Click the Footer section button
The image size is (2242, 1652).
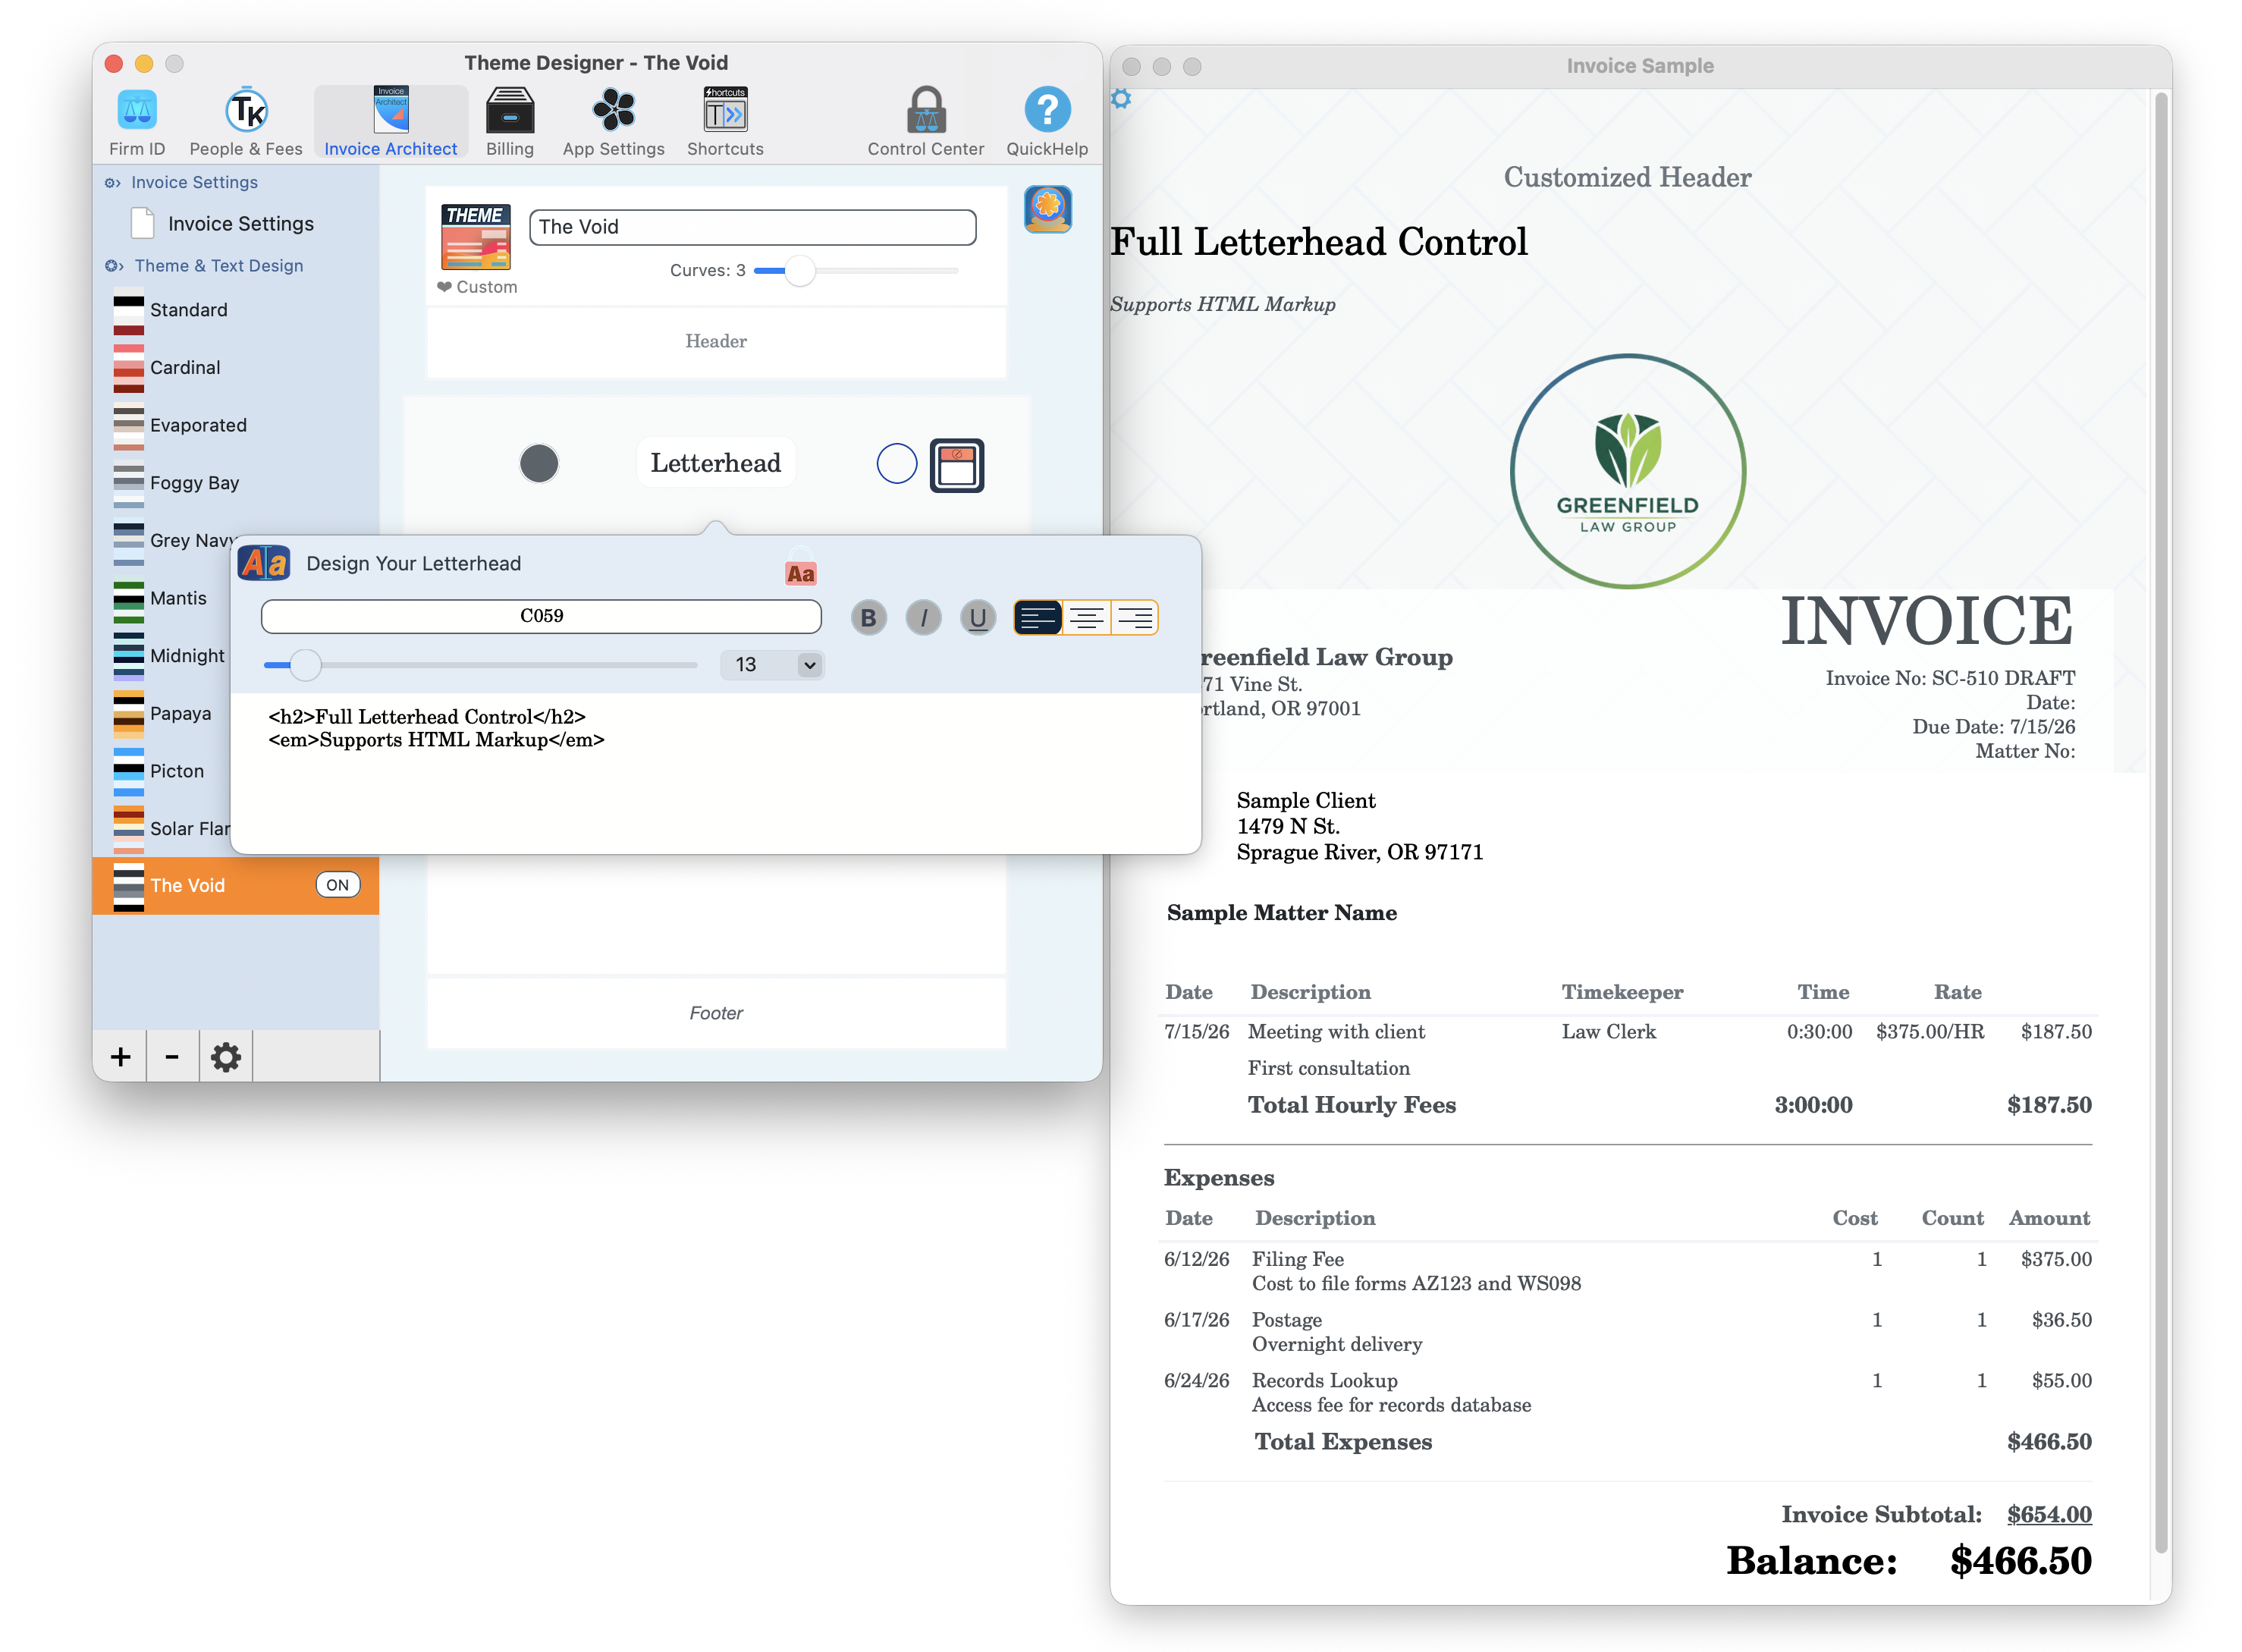click(716, 1013)
